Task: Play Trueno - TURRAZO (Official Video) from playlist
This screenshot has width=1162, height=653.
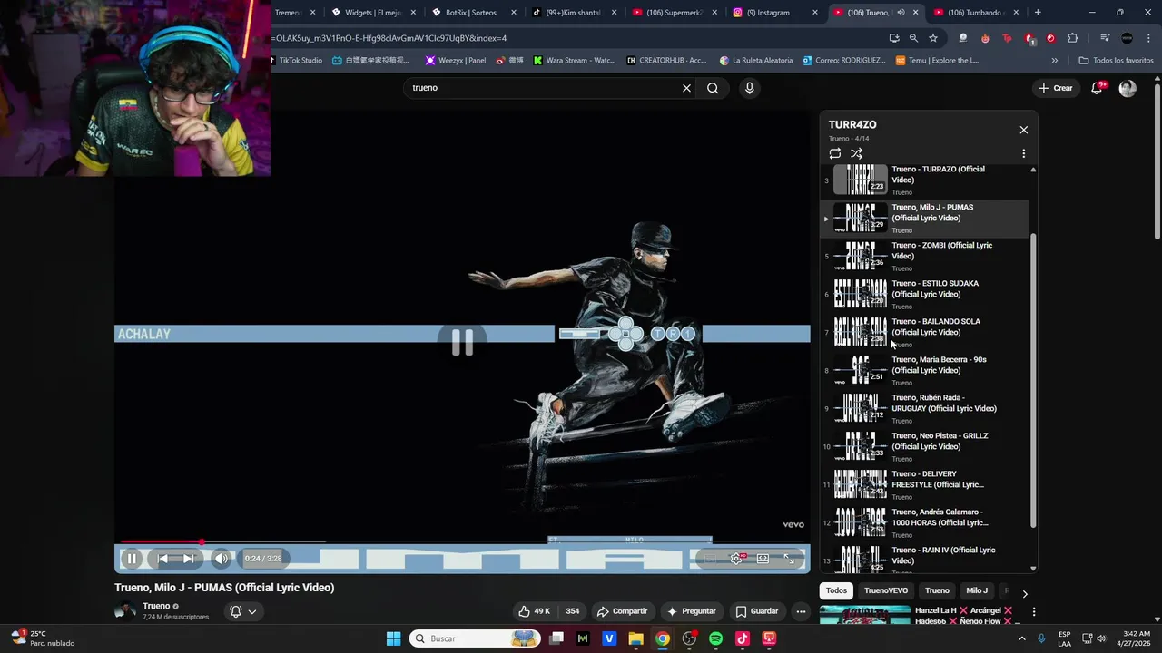Action: click(924, 180)
